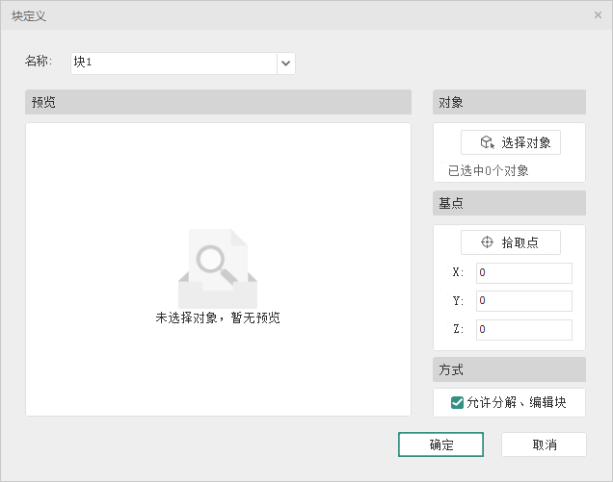Click the 已选中0个对象 status text

[x=488, y=170]
